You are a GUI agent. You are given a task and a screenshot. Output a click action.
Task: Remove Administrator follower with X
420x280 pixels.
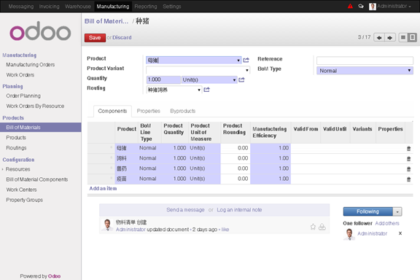click(400, 233)
